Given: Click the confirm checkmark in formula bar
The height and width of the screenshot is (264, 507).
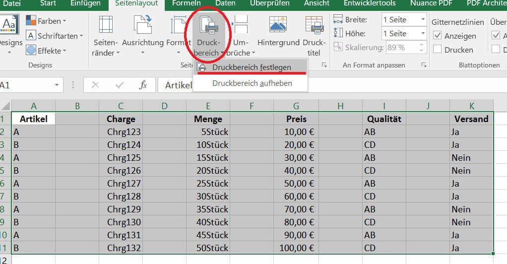Looking at the screenshot, I should [120, 85].
